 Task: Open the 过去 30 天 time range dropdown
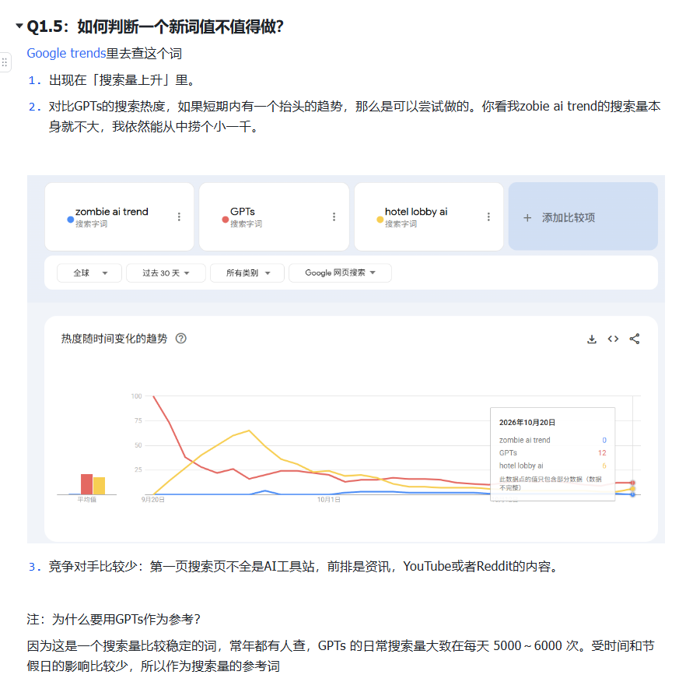tap(166, 273)
